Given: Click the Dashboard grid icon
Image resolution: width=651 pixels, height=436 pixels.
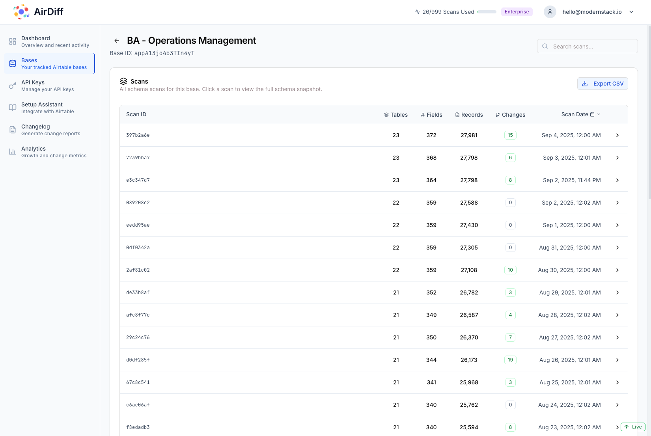Looking at the screenshot, I should 13,41.
